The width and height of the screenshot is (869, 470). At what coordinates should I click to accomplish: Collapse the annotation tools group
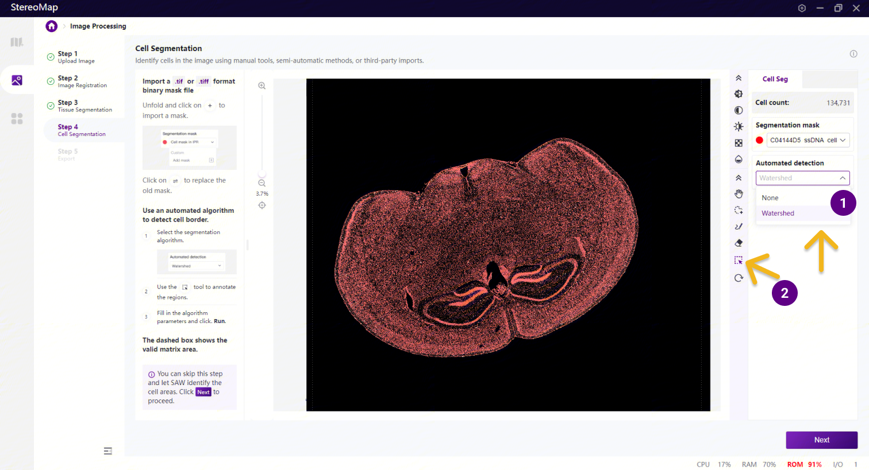click(739, 178)
